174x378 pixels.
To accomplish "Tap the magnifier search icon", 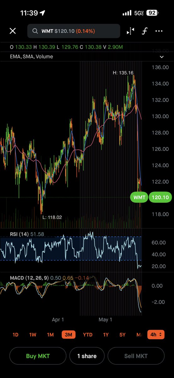I will (x=35, y=31).
